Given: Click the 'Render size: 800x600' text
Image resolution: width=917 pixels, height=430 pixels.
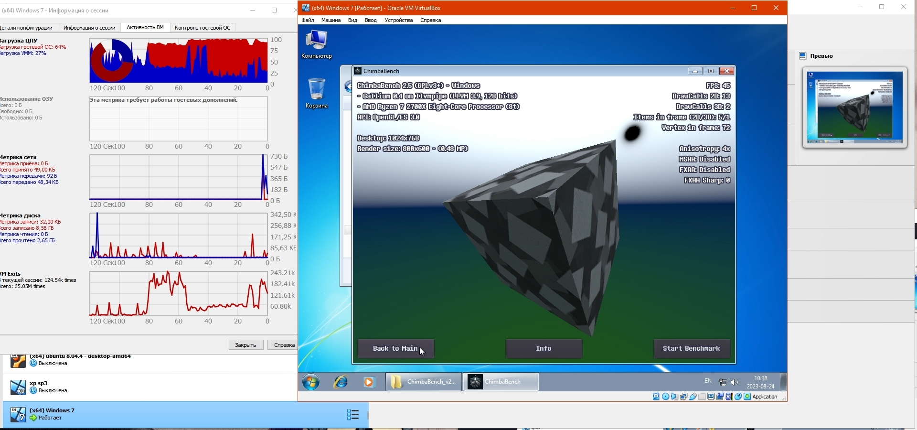Looking at the screenshot, I should coord(413,149).
